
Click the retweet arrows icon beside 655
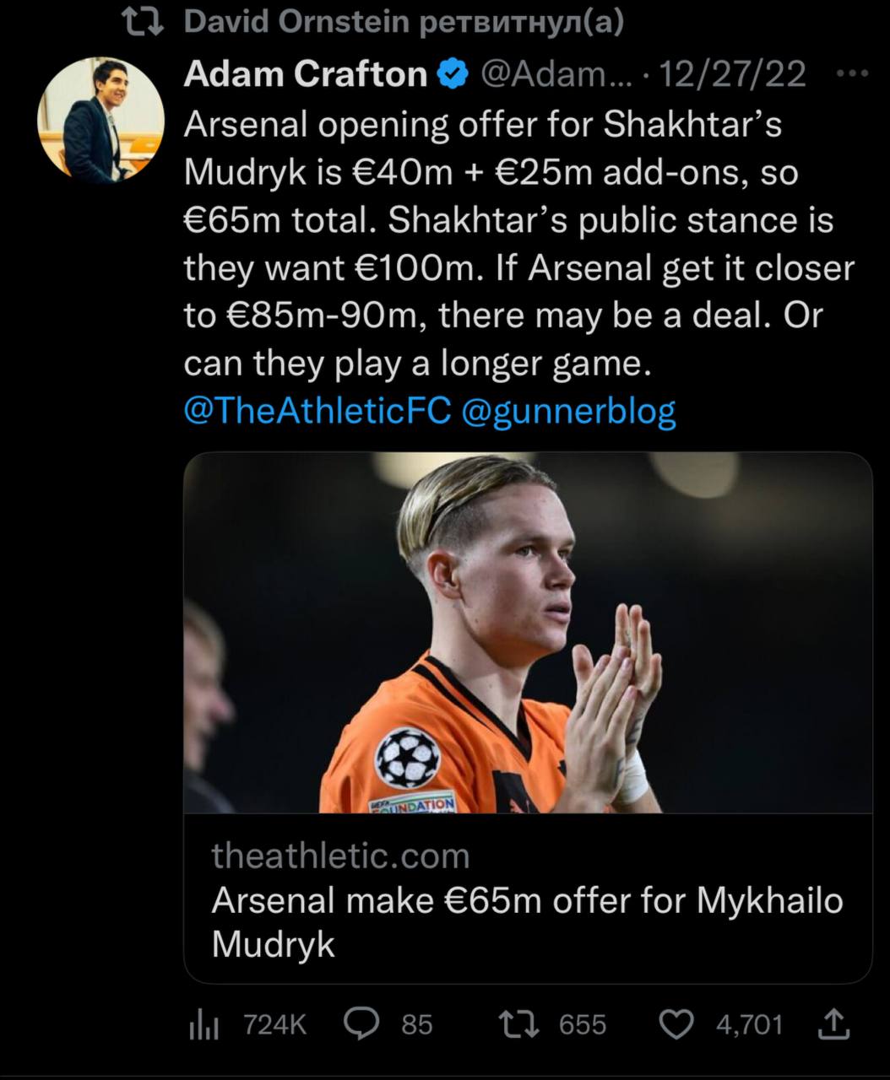pyautogui.click(x=518, y=1024)
